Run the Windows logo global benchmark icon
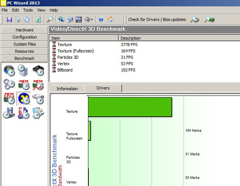This screenshot has width=240, height=186. coord(9,70)
